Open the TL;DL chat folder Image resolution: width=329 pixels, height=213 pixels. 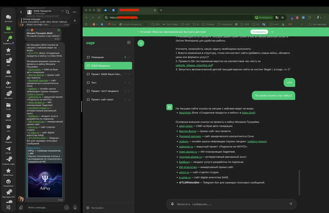(8, 106)
